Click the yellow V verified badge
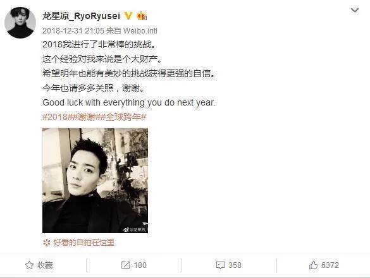Screen dimensions: 370x278 click(x=128, y=16)
